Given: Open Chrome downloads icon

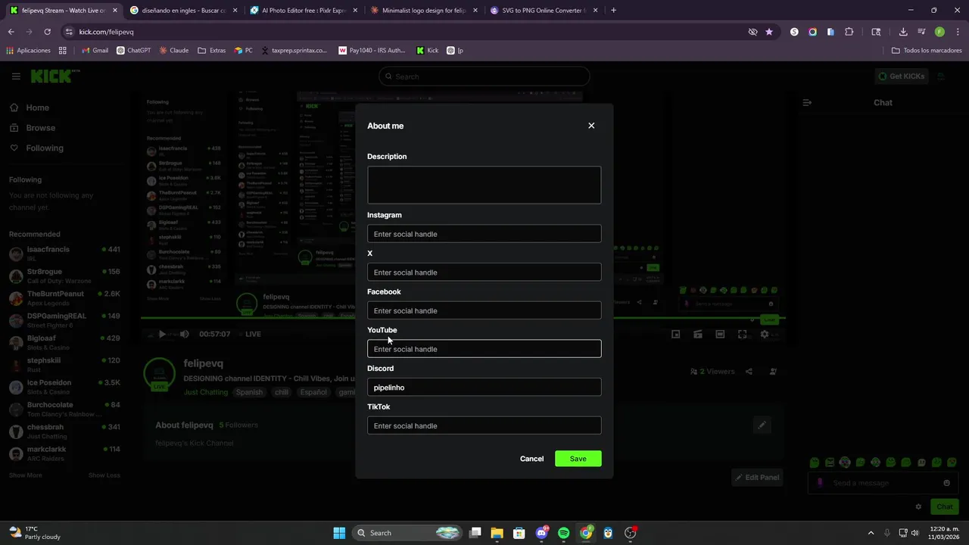Looking at the screenshot, I should click(903, 32).
